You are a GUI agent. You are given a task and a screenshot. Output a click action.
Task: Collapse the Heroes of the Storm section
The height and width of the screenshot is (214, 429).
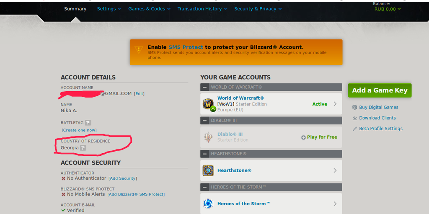click(204, 187)
